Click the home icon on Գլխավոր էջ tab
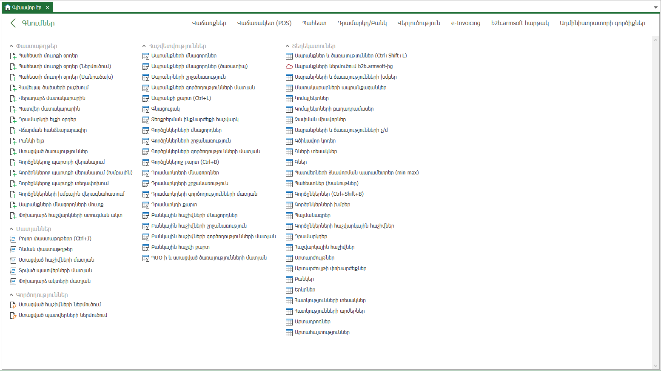This screenshot has height=371, width=661. [x=7, y=7]
